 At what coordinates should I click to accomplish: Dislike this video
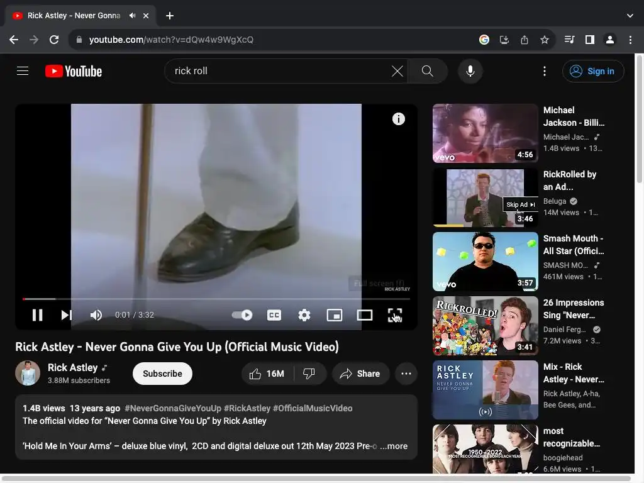pyautogui.click(x=309, y=374)
